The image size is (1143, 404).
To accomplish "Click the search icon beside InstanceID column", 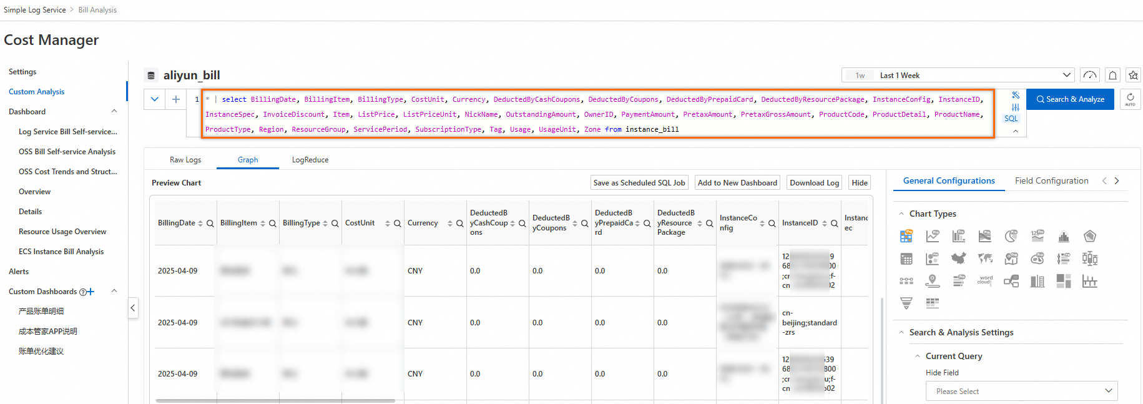I will click(835, 224).
